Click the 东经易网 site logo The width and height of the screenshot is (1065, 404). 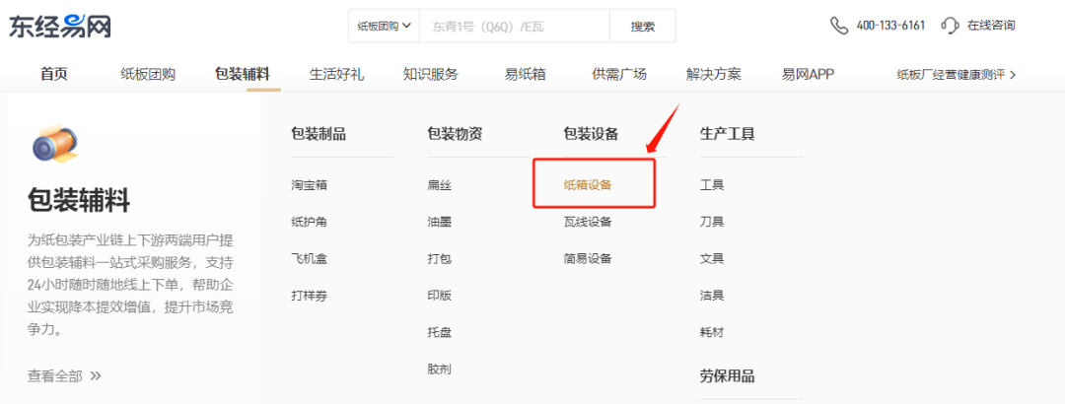(x=60, y=26)
